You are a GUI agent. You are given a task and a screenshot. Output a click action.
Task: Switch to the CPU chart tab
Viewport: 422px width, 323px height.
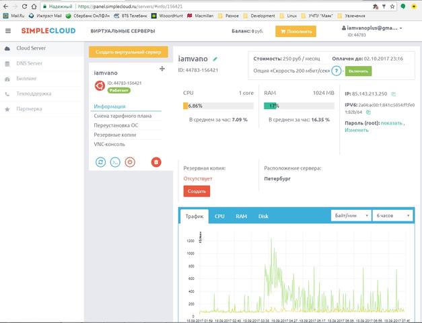click(x=219, y=216)
